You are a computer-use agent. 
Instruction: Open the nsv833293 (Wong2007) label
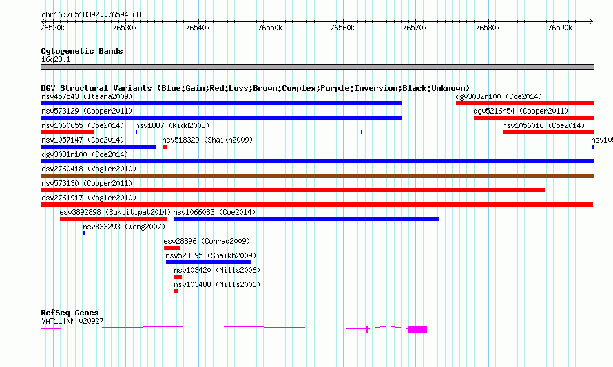point(124,227)
